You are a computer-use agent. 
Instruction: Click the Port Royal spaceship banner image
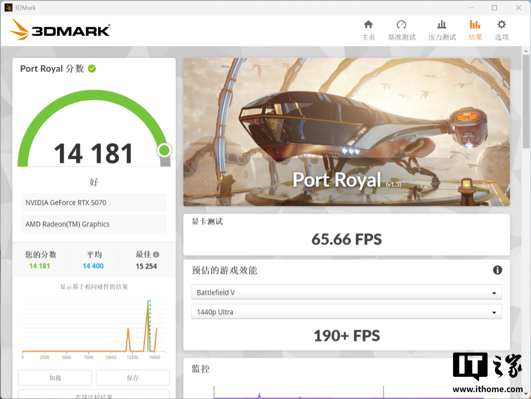tap(346, 132)
